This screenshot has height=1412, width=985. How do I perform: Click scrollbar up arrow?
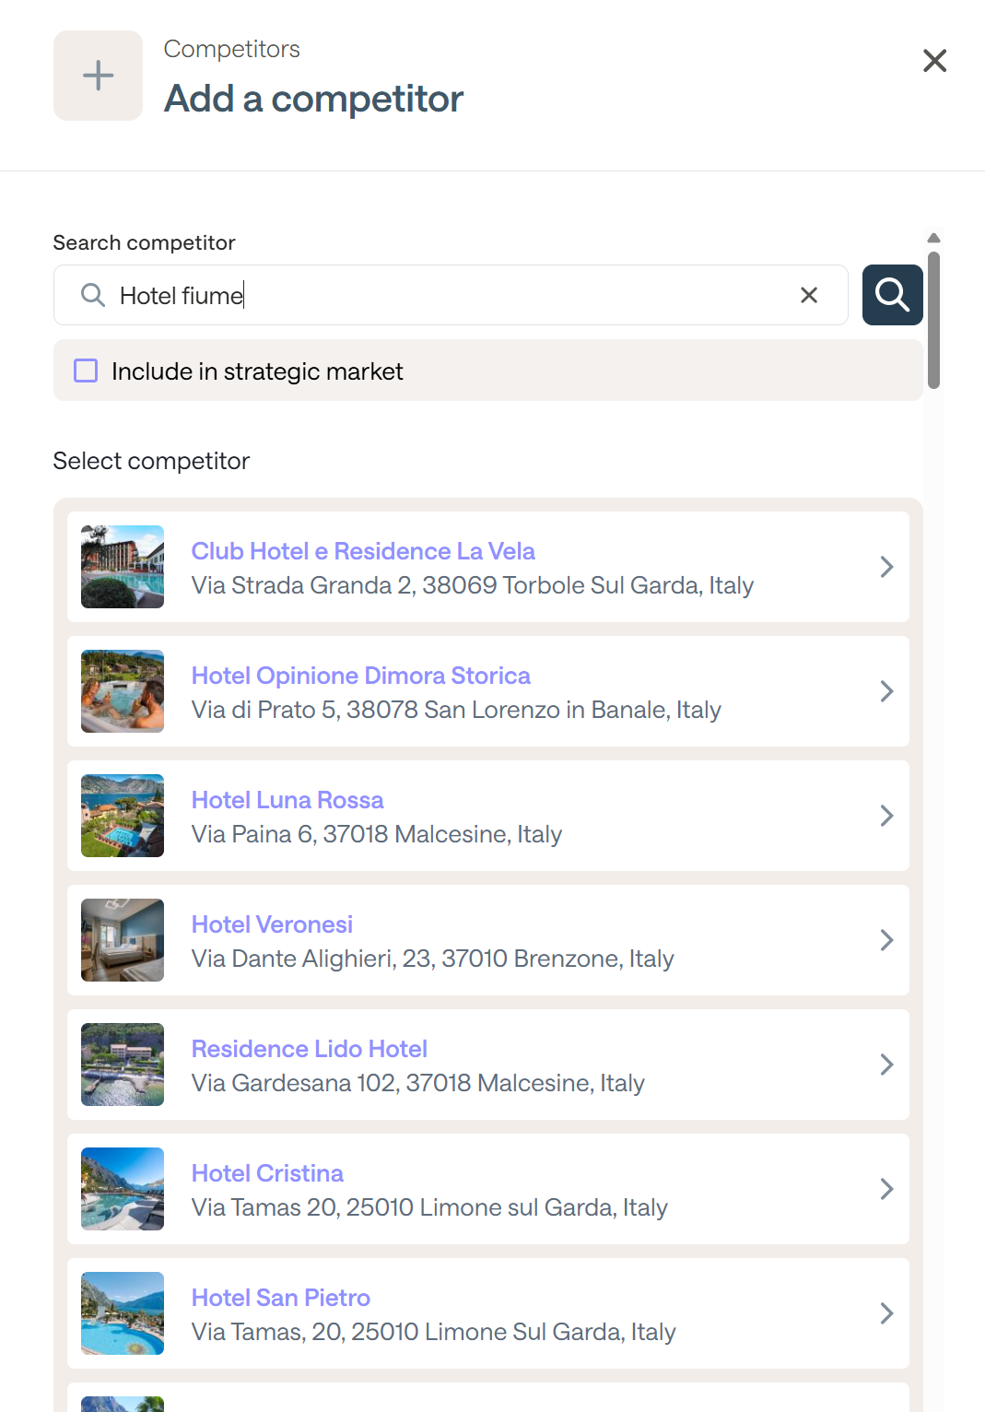click(x=933, y=238)
